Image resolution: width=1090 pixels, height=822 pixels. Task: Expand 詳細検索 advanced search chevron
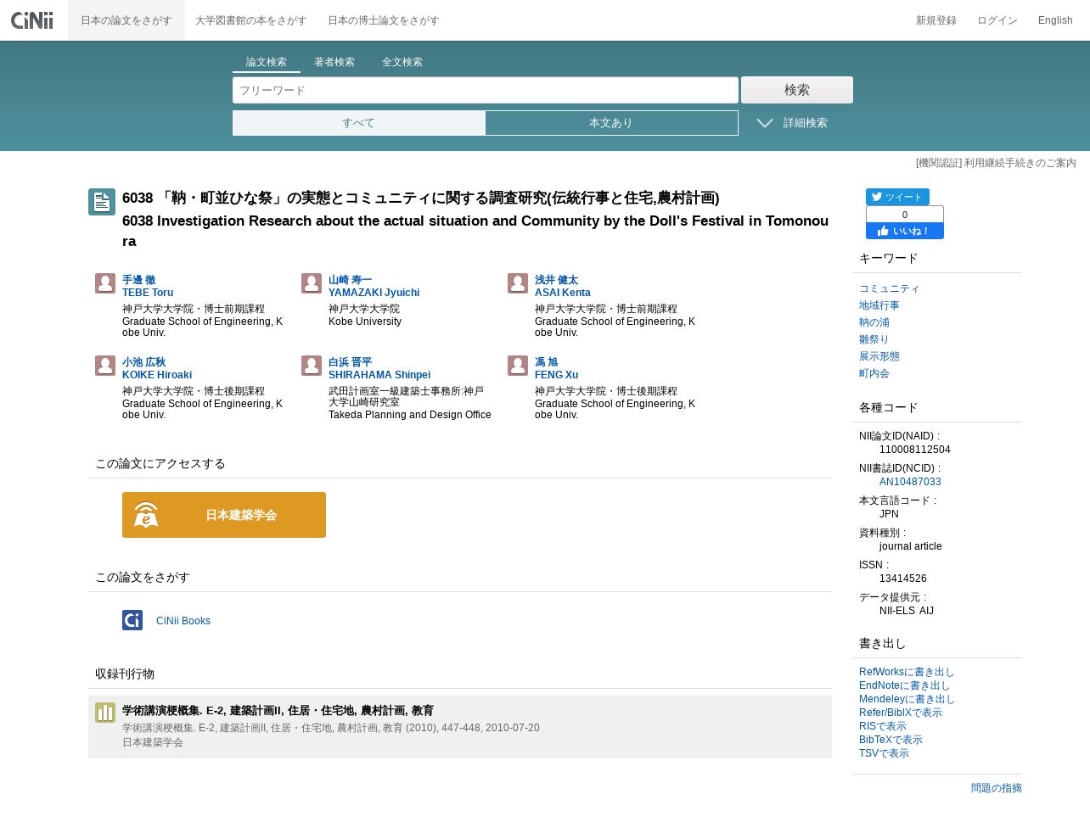[765, 123]
